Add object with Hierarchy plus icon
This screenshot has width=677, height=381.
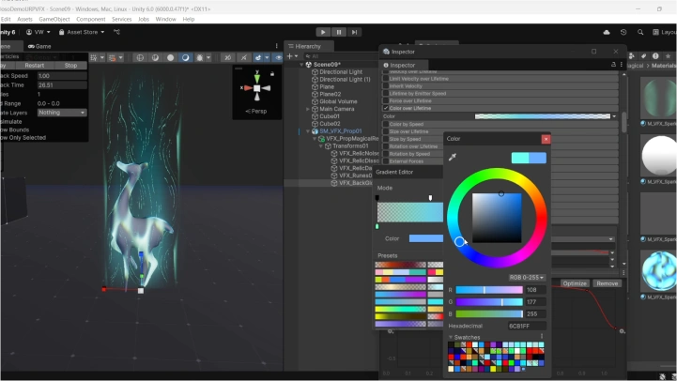(290, 56)
